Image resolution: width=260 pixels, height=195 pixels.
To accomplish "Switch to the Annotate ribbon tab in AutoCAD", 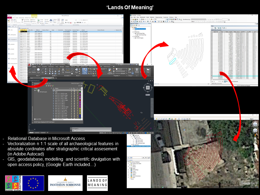I will [44, 66].
